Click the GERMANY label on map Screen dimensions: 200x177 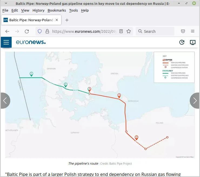tap(75, 133)
